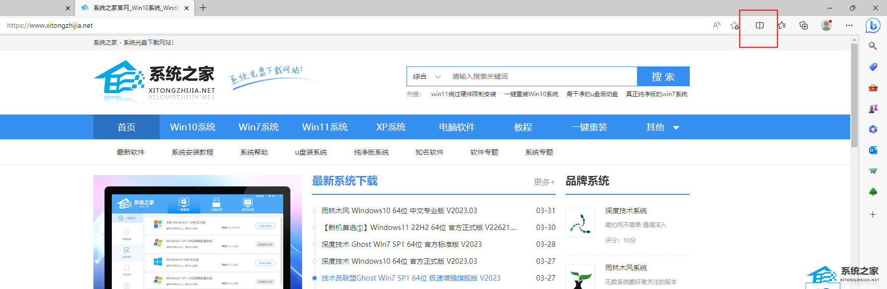Screen dimensions: 887x289
Task: Click the Read Aloud icon
Action: click(x=716, y=25)
